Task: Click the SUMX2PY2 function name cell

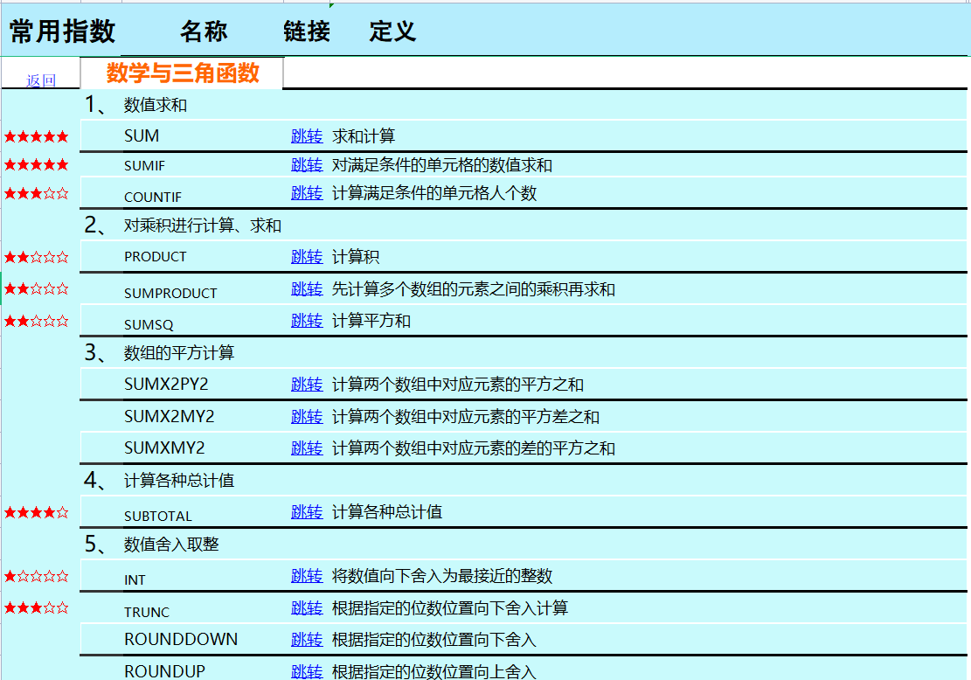Action: click(x=166, y=384)
